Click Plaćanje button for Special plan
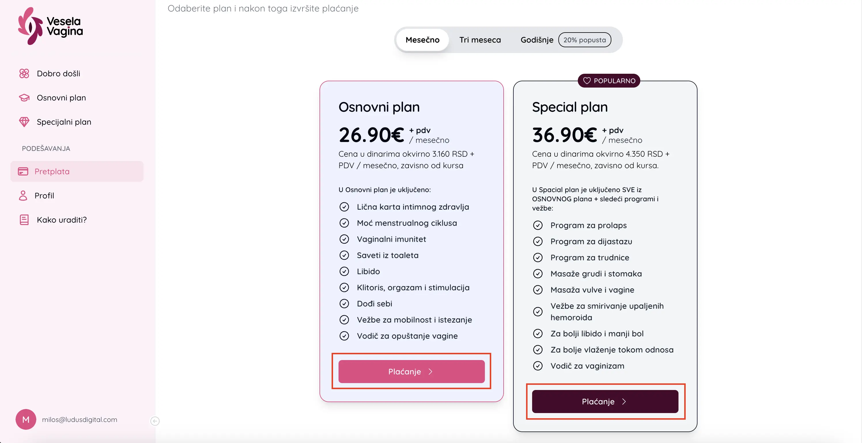Viewport: 862px width, 443px height. (605, 402)
